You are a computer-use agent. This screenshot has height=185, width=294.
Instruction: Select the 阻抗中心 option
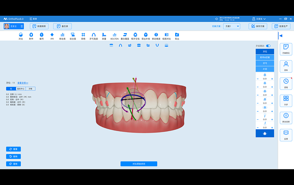[21, 89]
